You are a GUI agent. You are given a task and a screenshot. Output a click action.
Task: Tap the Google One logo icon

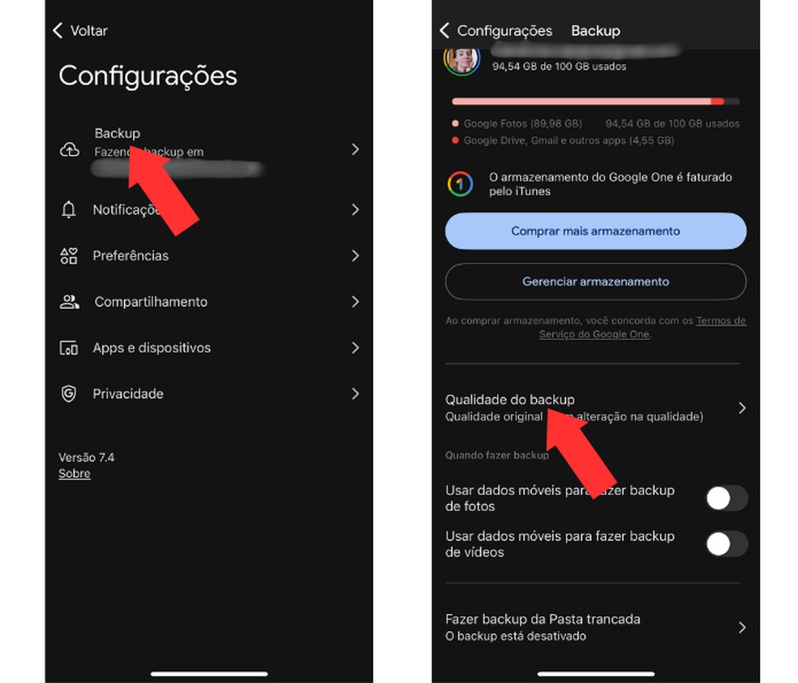tap(460, 184)
